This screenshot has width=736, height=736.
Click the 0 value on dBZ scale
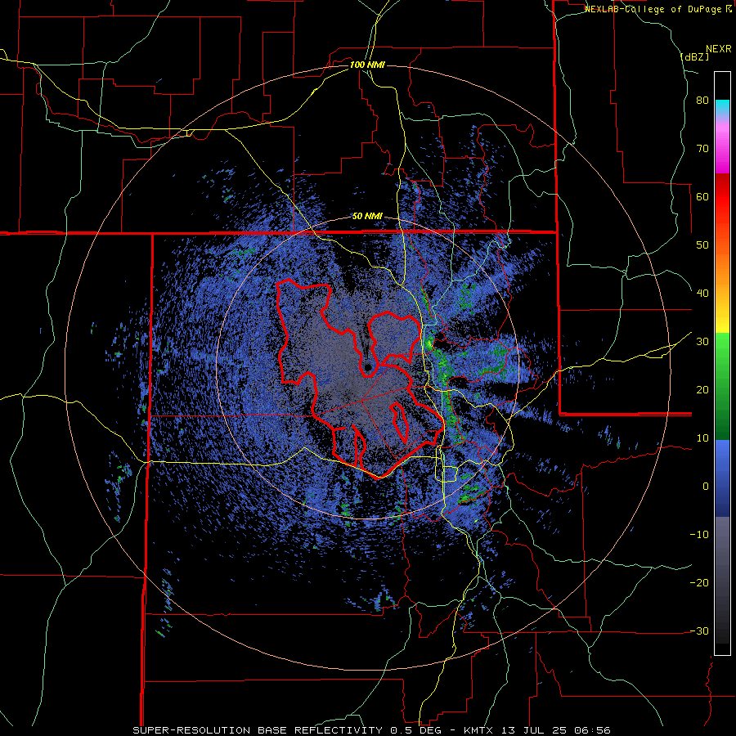(x=706, y=487)
